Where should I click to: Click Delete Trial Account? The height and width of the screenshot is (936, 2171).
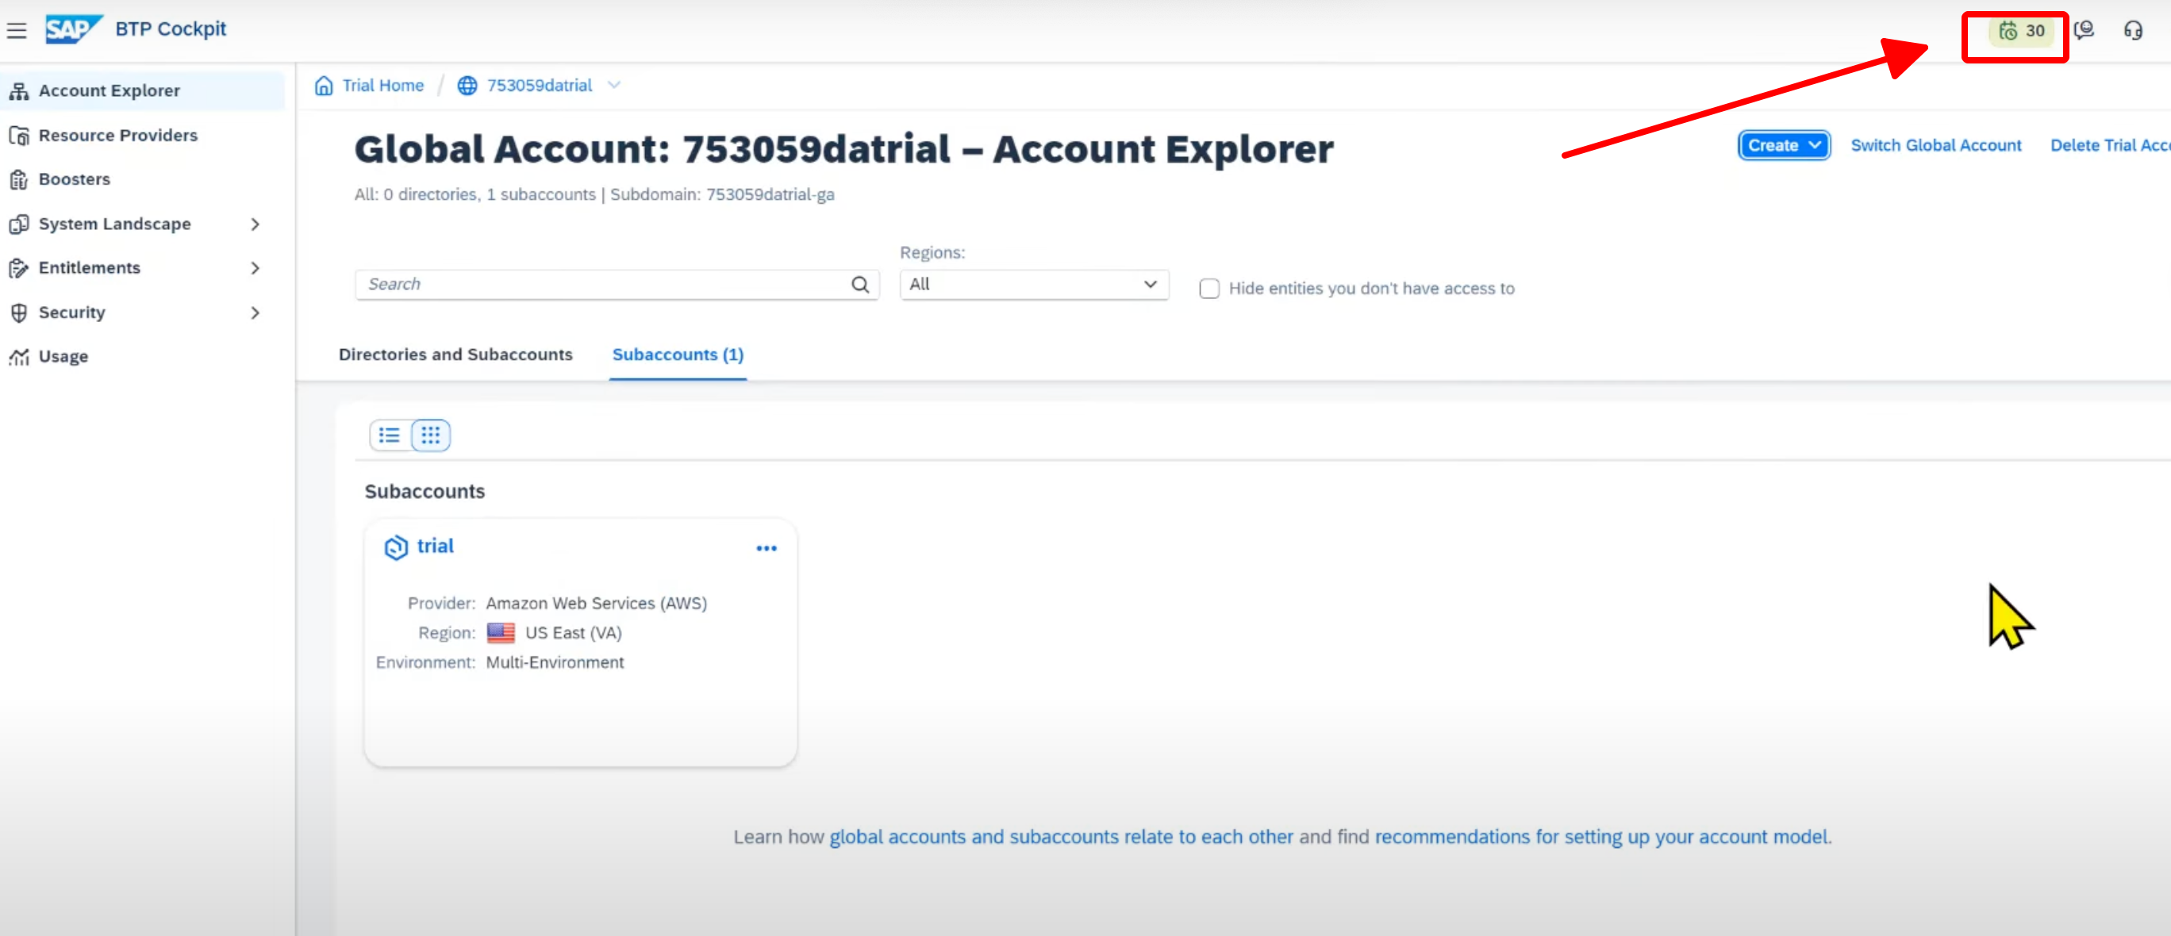click(2111, 145)
